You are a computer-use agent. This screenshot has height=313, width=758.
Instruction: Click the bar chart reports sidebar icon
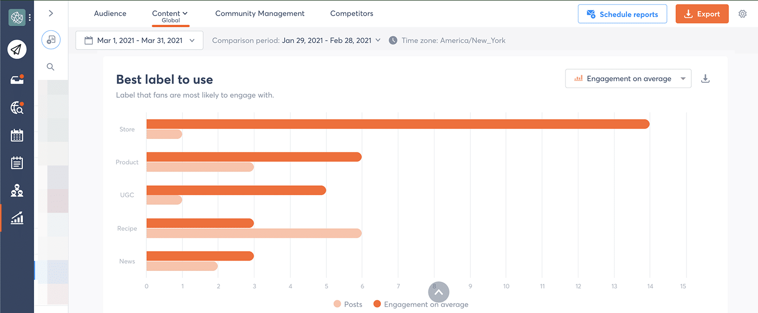(x=17, y=218)
